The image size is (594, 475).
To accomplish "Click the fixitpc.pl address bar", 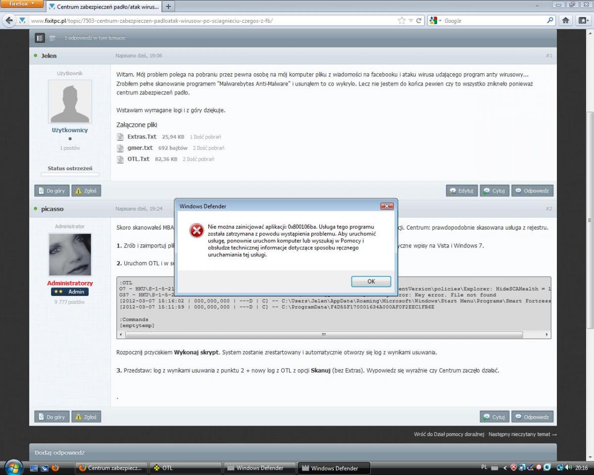I will point(213,21).
